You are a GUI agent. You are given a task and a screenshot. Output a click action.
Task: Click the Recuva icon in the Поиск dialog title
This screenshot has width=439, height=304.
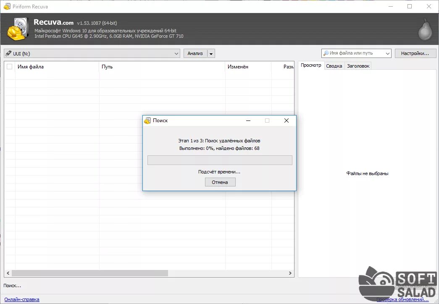[147, 121]
